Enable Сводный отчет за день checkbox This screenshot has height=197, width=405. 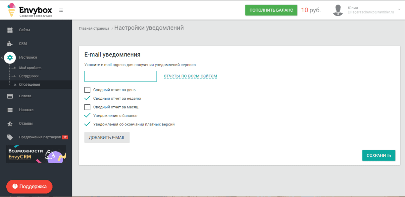pyautogui.click(x=87, y=90)
